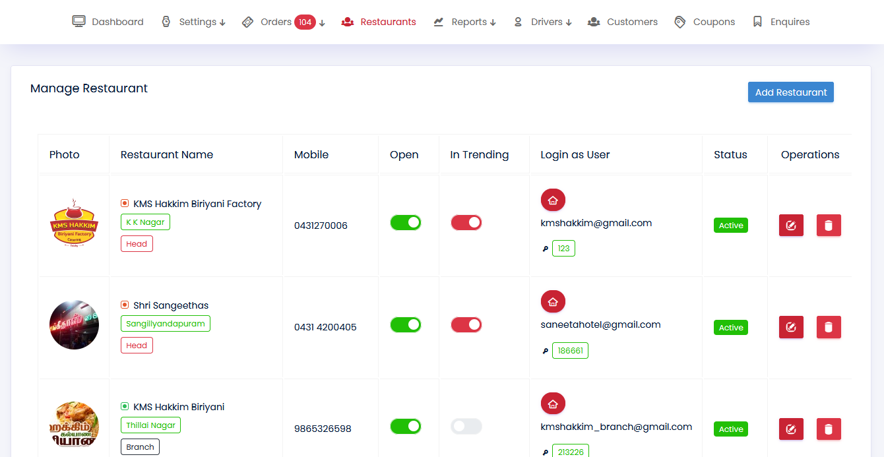Toggle In Trending switch for KMS Hakkim Biriyani Factory
884x457 pixels.
466,223
